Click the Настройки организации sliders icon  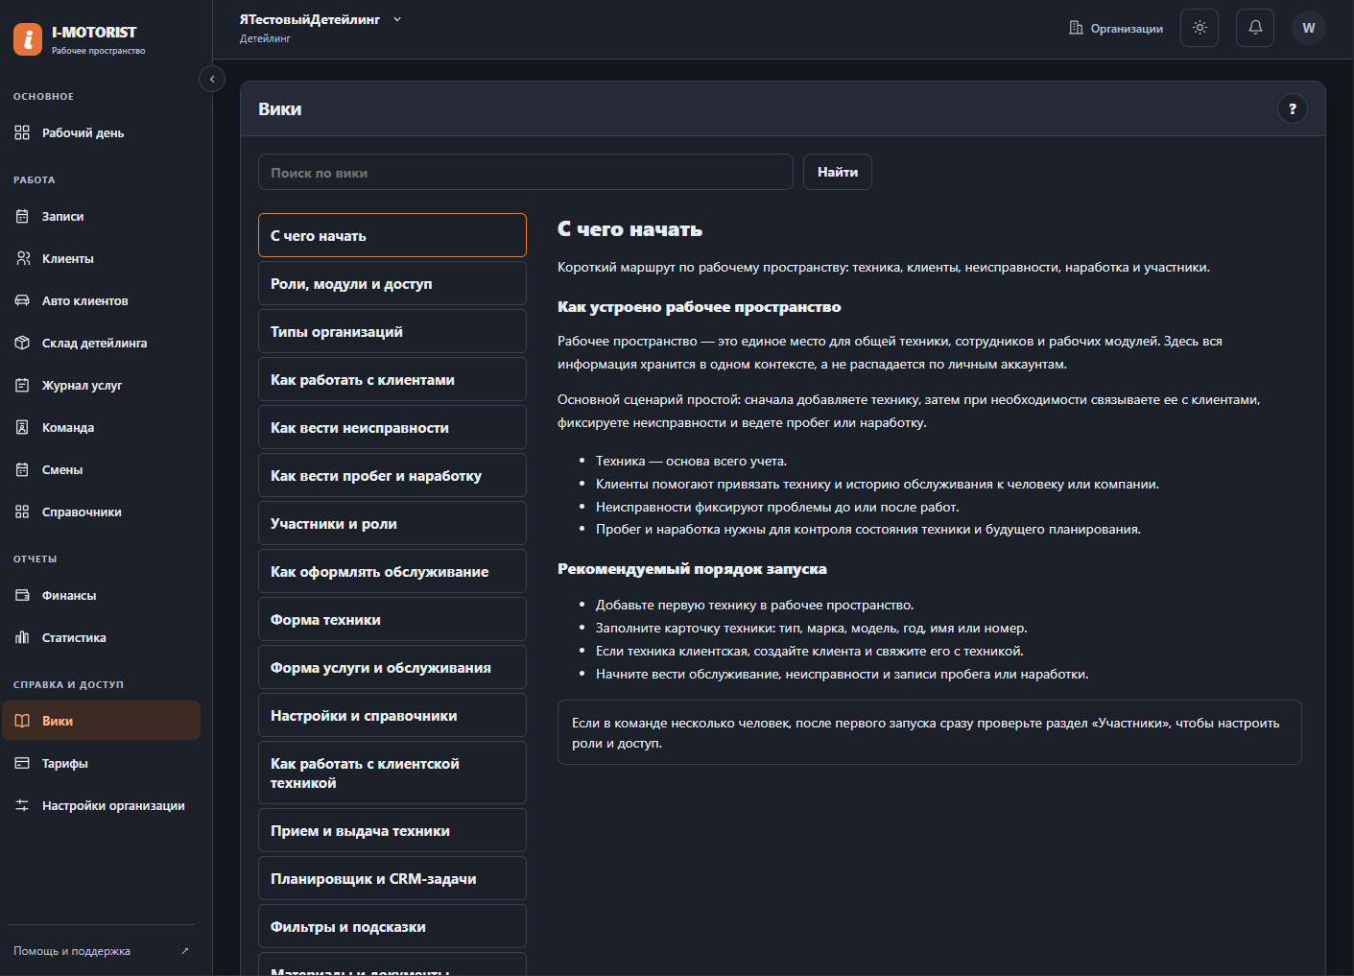coord(22,805)
